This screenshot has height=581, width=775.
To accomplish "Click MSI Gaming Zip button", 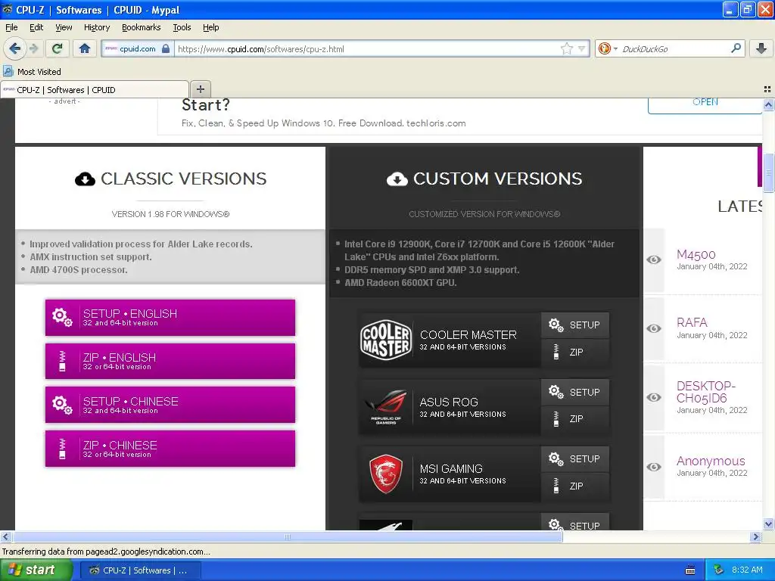I will tap(575, 486).
